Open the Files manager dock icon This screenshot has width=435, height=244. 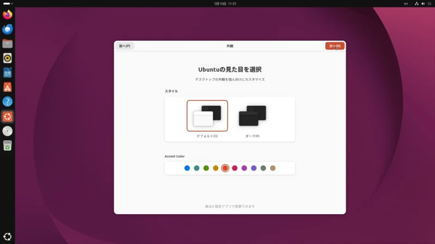pyautogui.click(x=8, y=44)
